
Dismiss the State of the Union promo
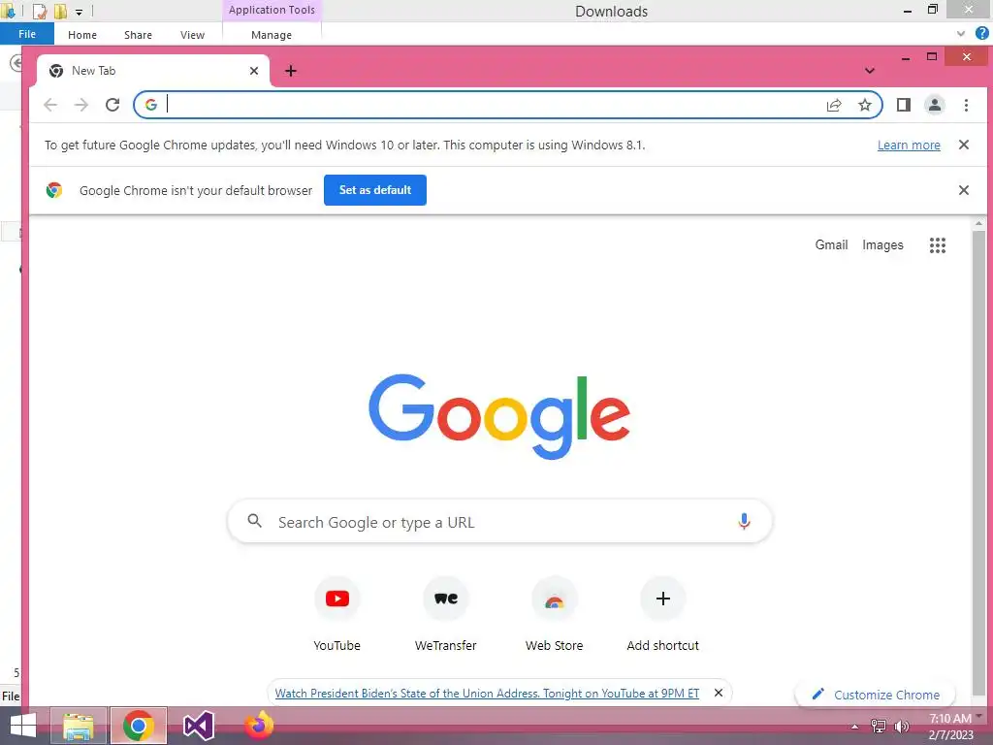click(719, 693)
